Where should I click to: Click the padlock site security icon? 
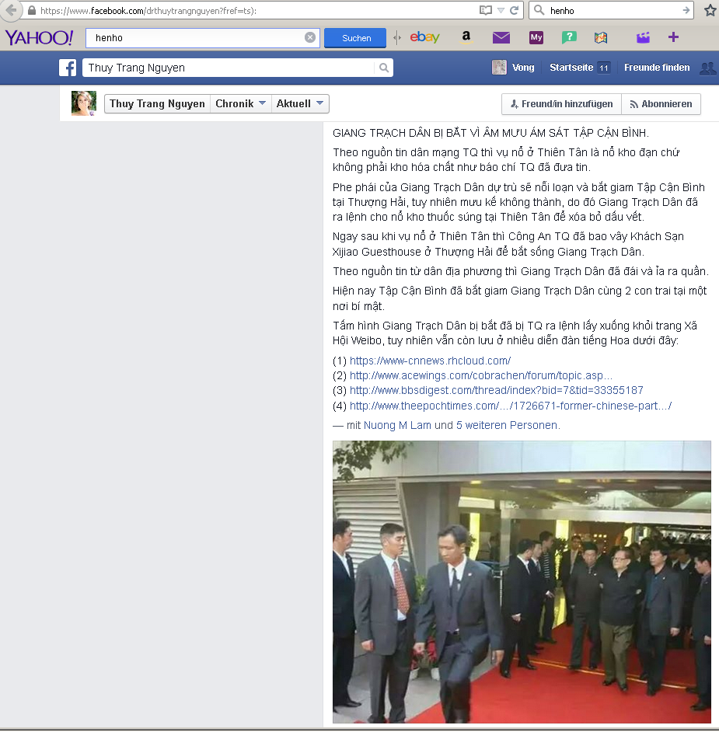[31, 10]
